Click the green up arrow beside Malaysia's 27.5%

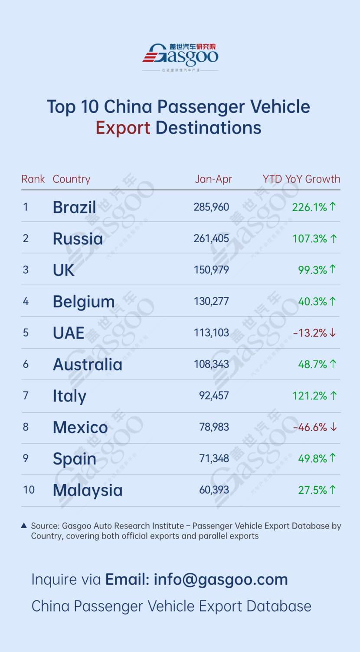point(333,490)
